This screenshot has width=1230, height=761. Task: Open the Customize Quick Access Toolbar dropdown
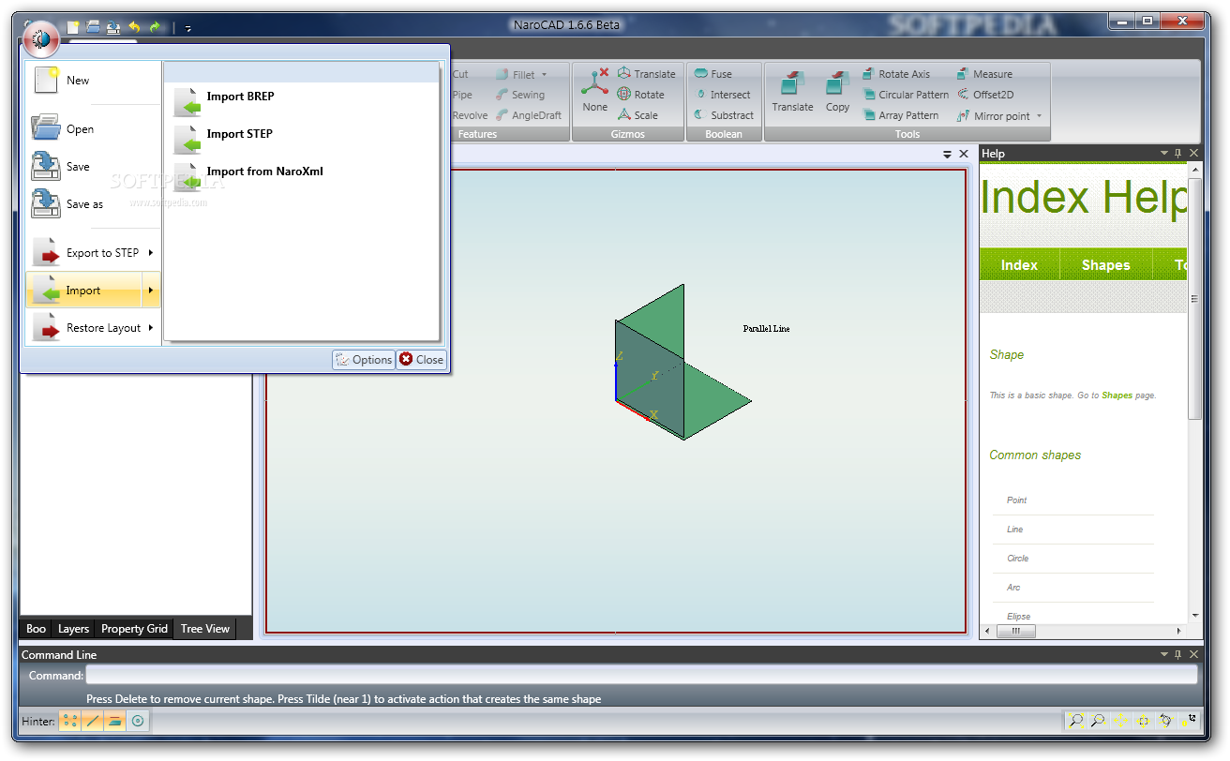pos(187,28)
